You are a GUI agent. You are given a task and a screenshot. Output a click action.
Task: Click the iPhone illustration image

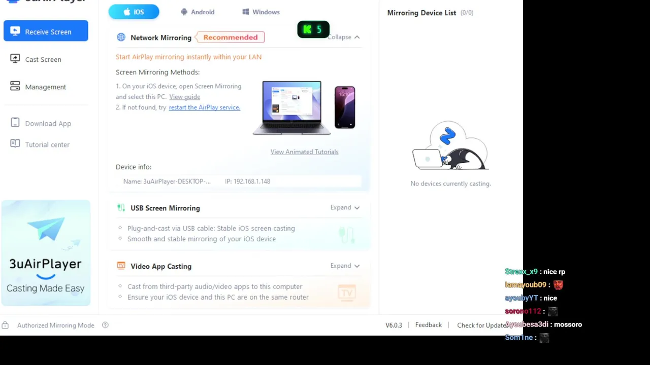(345, 107)
